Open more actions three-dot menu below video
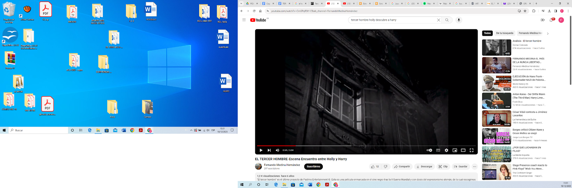The width and height of the screenshot is (572, 188). (475, 167)
